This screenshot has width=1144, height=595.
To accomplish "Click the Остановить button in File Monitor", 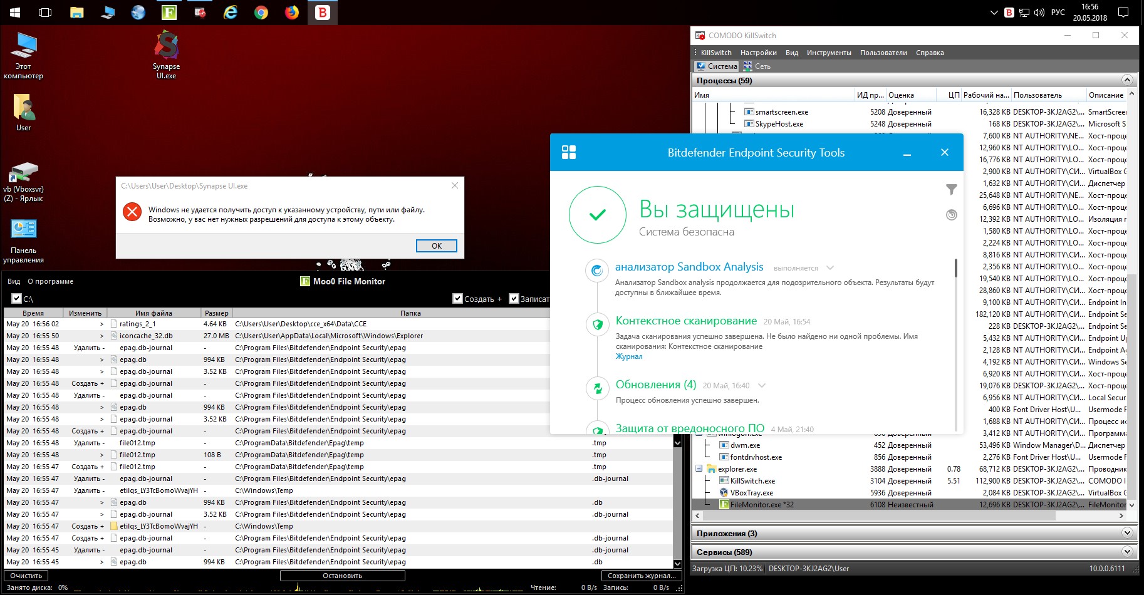I will click(x=342, y=576).
